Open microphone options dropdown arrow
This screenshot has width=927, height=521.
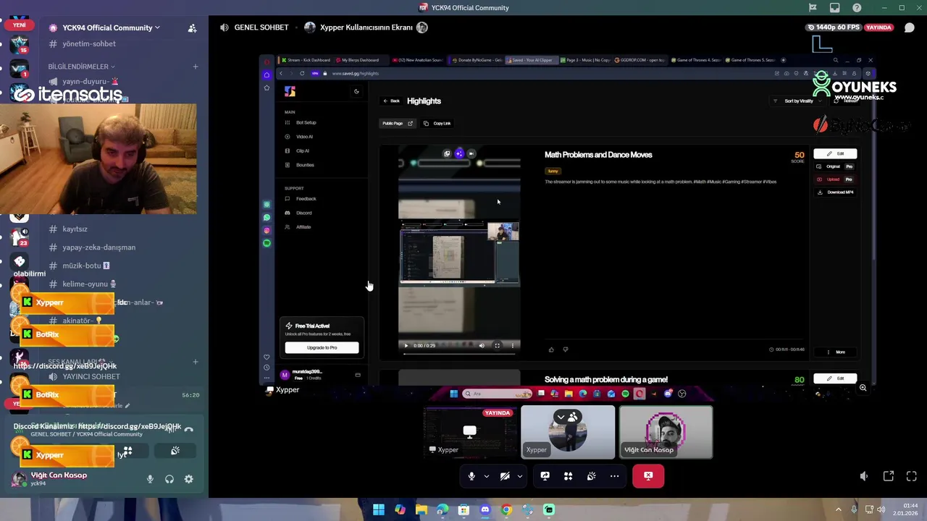point(486,476)
